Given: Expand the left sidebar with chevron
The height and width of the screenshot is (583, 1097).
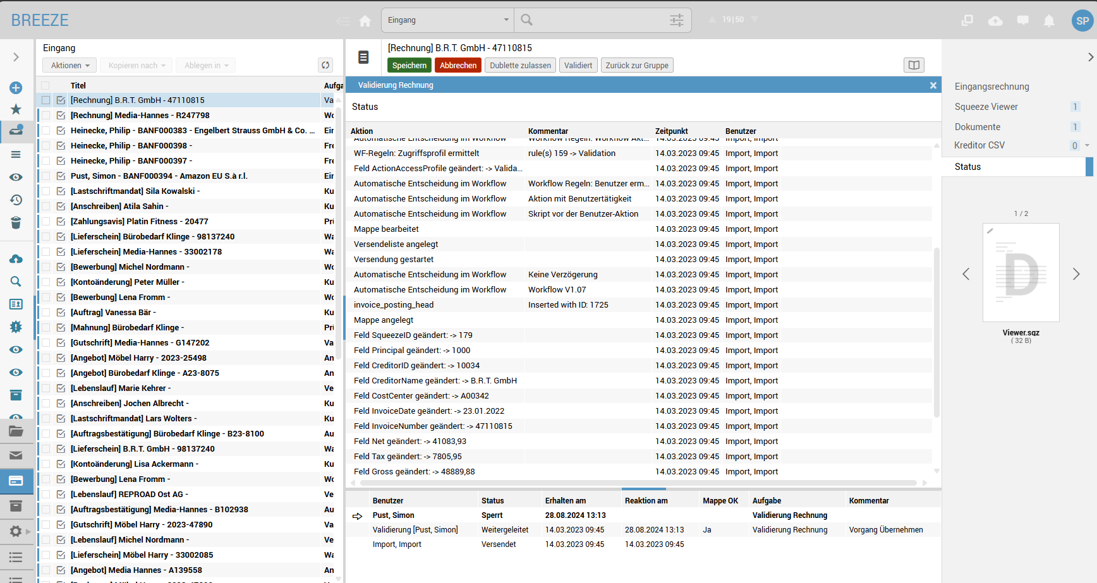Looking at the screenshot, I should point(16,57).
